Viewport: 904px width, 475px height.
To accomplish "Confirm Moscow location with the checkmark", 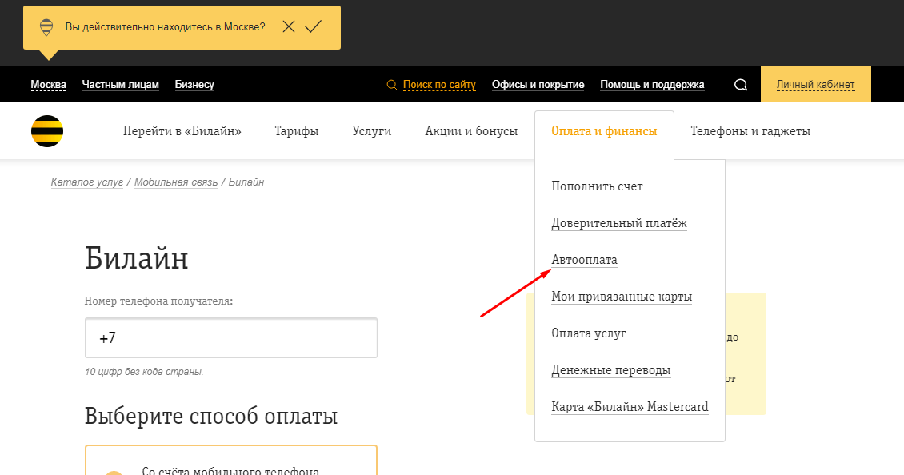I will [x=313, y=26].
